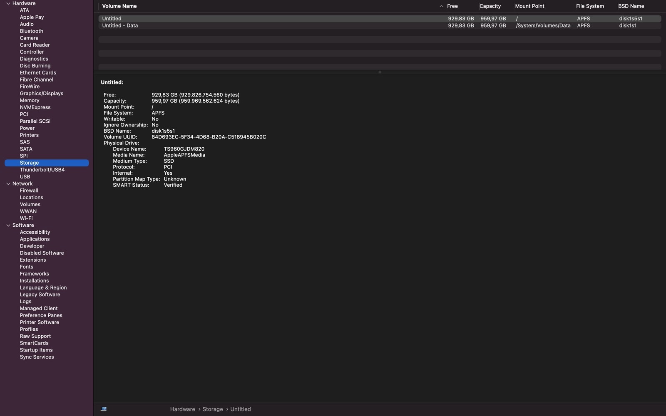Sort by Free column header
Screen dimensions: 666x416
click(x=452, y=6)
